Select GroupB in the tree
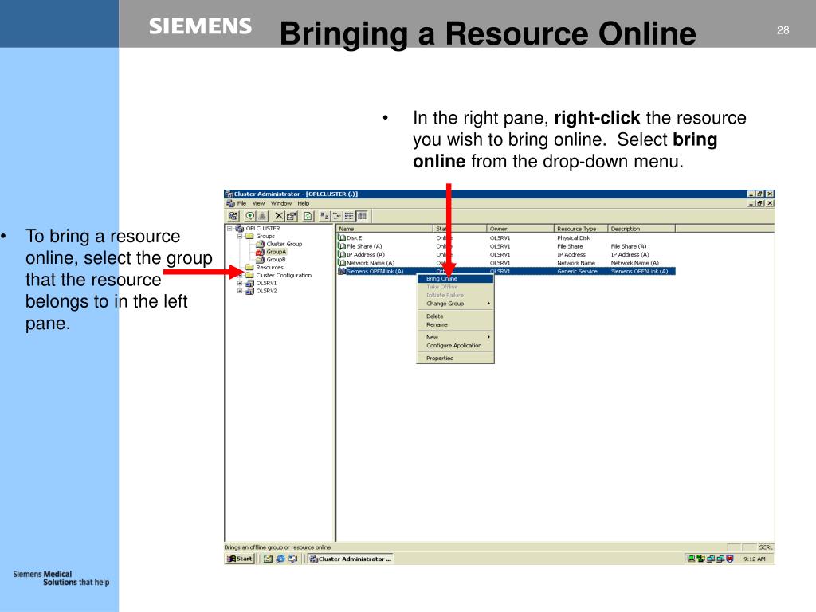 (276, 260)
